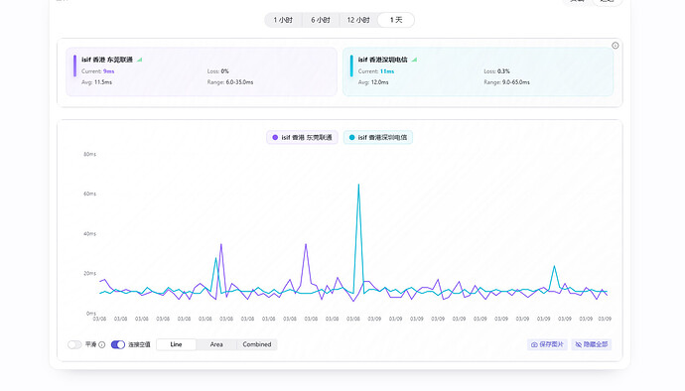
Task: Switch chart to Combined mode
Action: [257, 344]
